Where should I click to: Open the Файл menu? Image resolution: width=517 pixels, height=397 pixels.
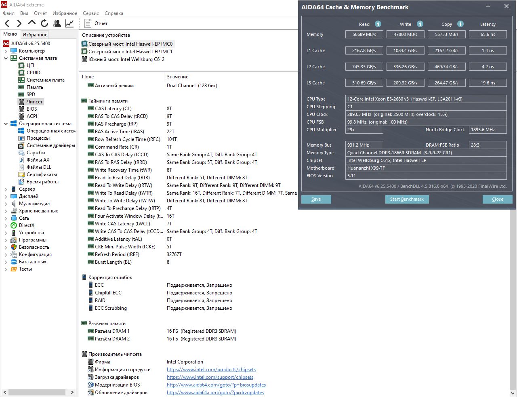(x=8, y=13)
